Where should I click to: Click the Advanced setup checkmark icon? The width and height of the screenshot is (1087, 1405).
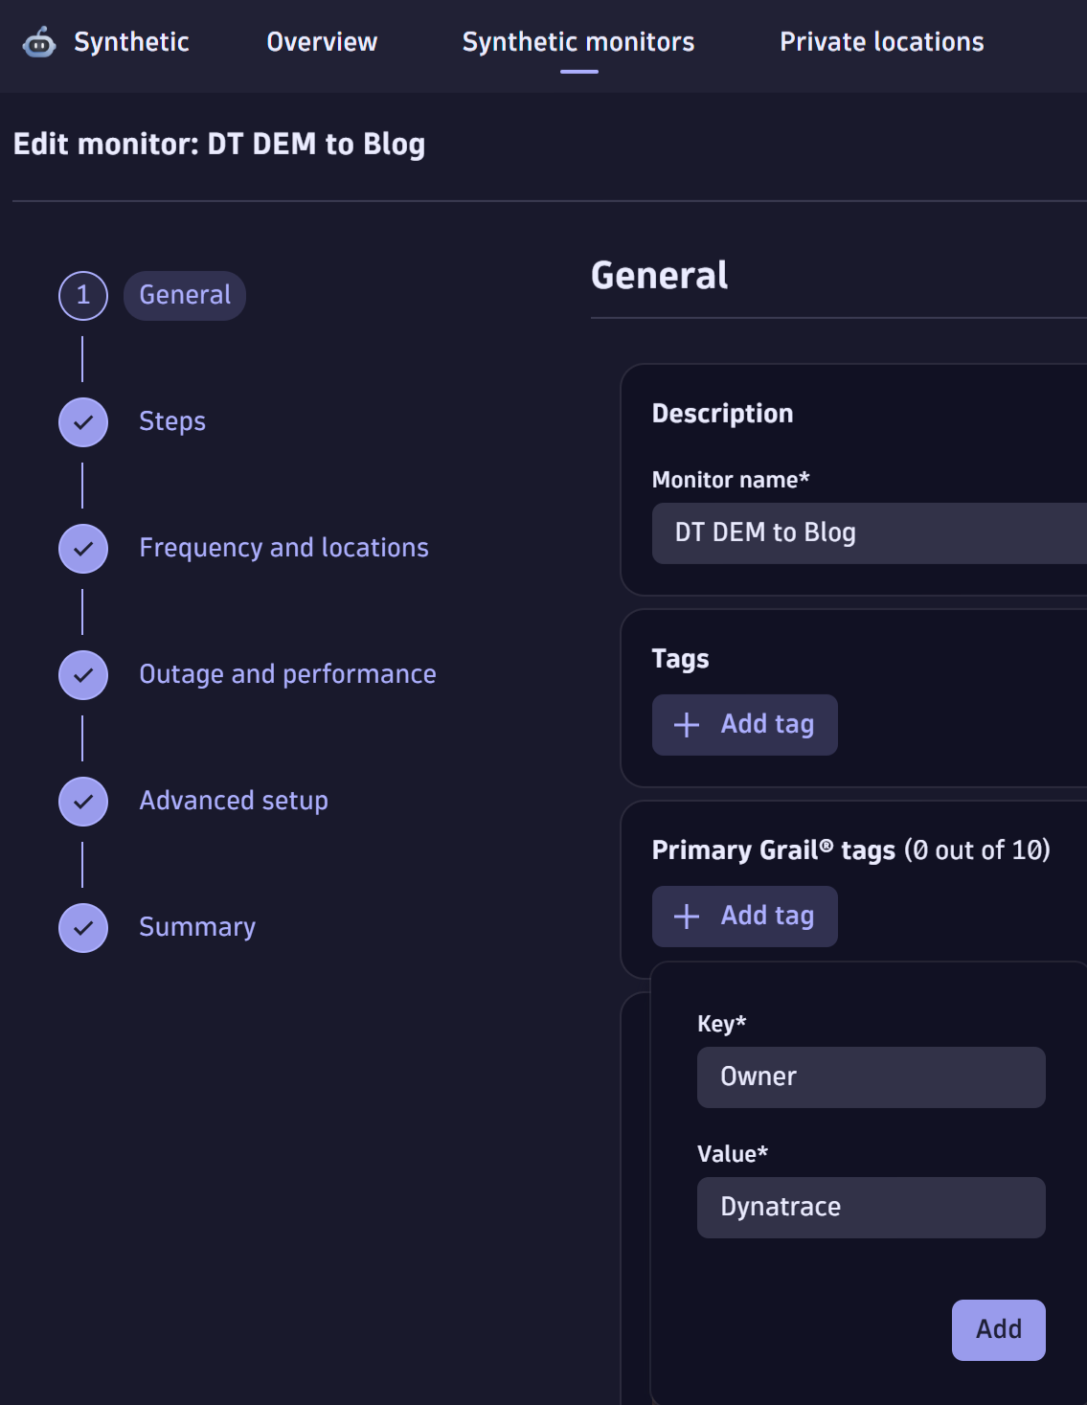[82, 801]
